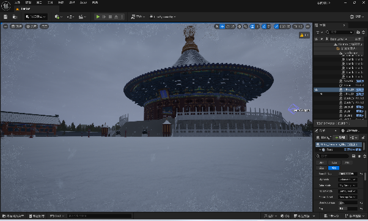Open the selection mode dropdown in the toolbar
The width and height of the screenshot is (368, 221).
(x=36, y=17)
